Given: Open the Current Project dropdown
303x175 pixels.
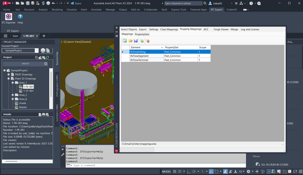Looking at the screenshot, I should click(x=36, y=51).
